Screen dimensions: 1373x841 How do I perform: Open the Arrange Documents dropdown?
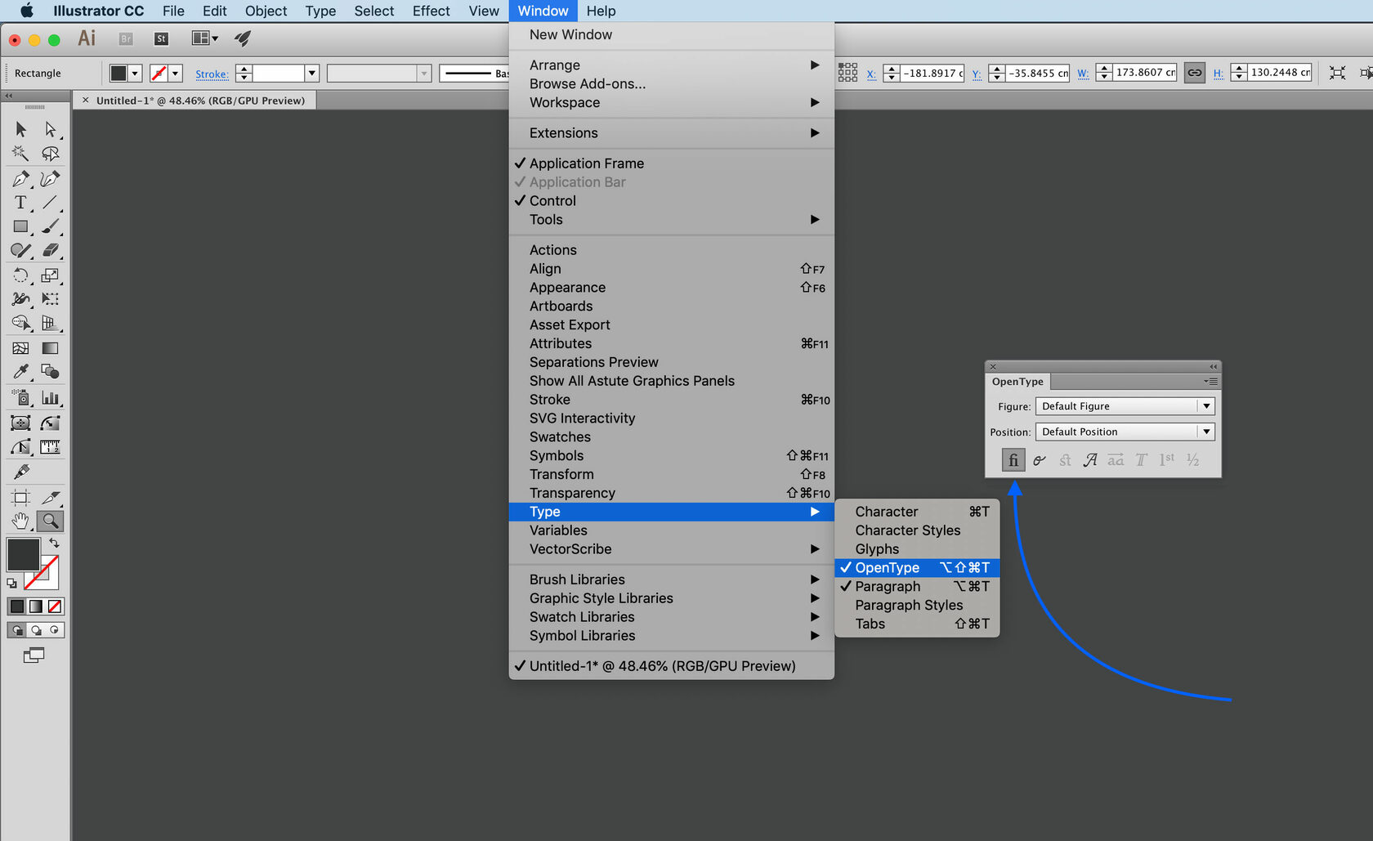pos(204,38)
